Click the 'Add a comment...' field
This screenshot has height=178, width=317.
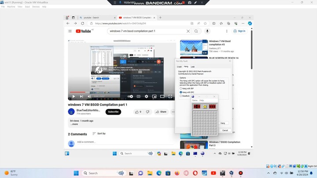(x=125, y=142)
